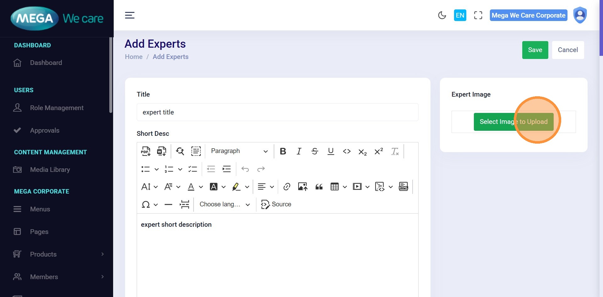Open the font color picker

tap(191, 187)
